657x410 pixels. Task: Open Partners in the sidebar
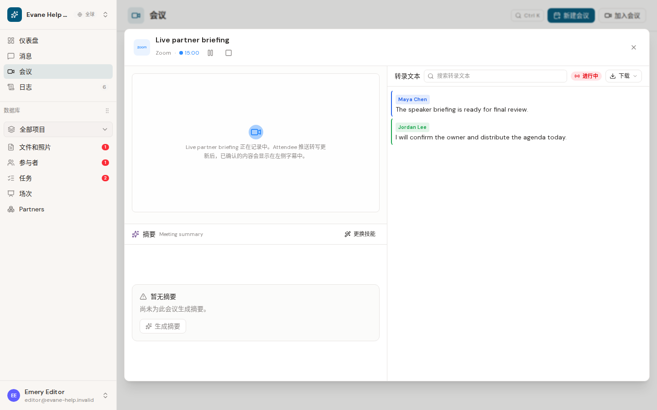(58, 209)
